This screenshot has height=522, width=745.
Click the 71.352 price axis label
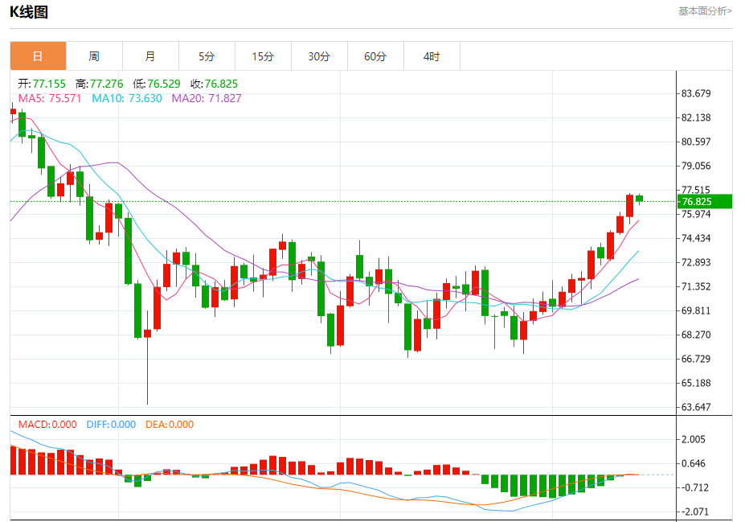coord(696,286)
